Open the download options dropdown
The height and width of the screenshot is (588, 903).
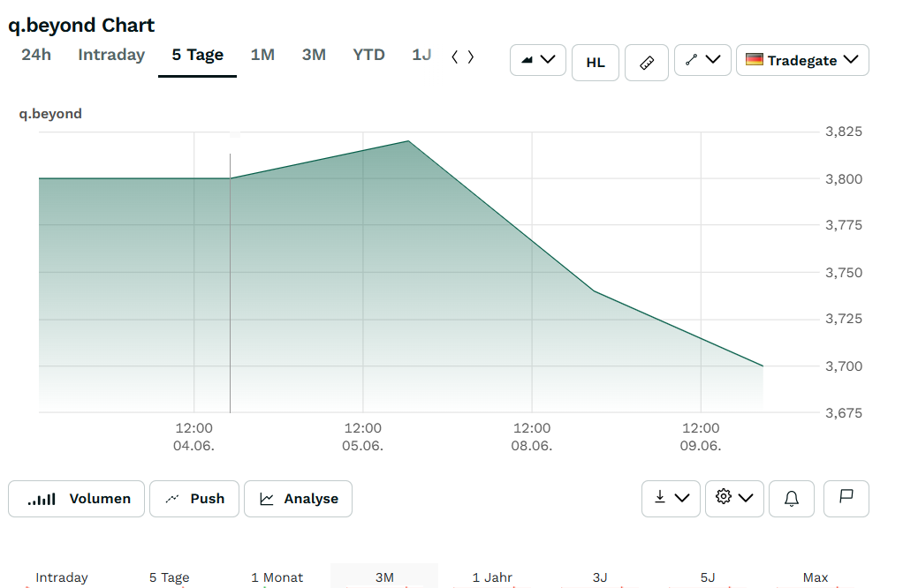[671, 499]
